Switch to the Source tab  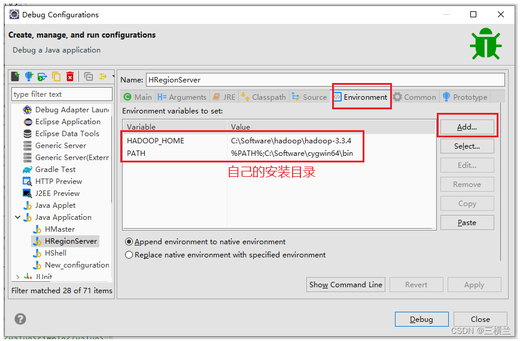coord(309,97)
